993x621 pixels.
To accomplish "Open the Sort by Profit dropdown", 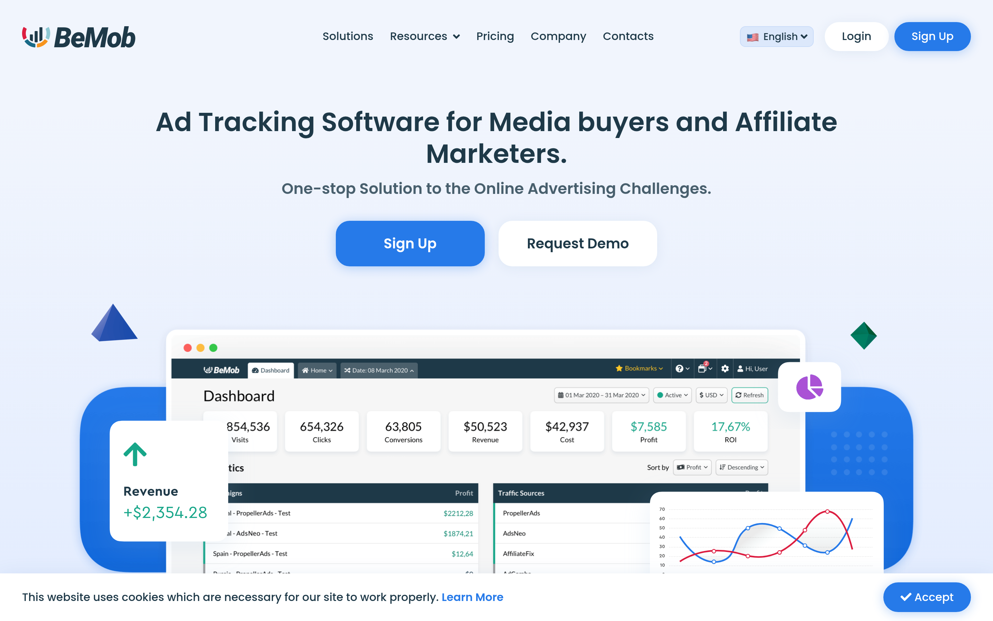I will 692,467.
